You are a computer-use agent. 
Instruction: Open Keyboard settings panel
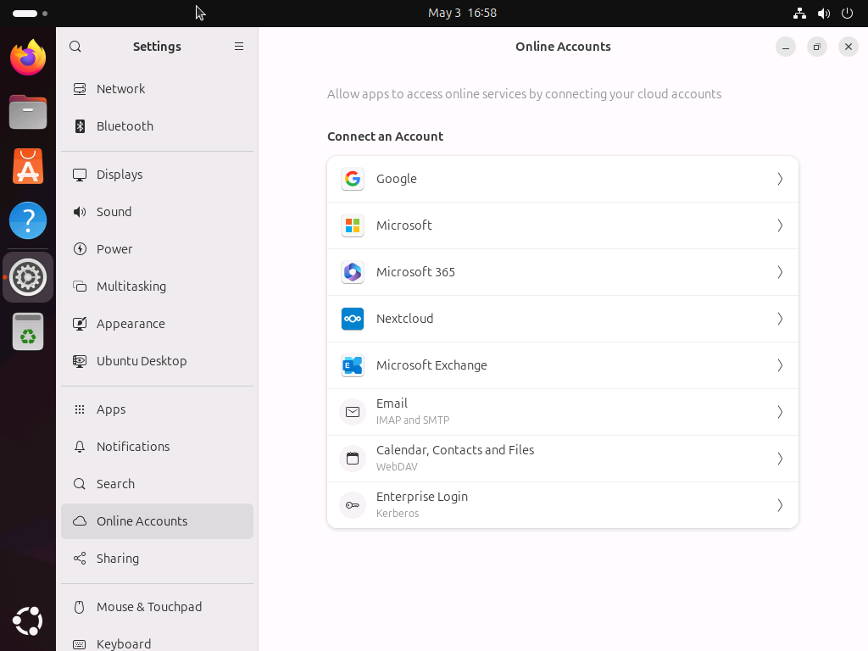pyautogui.click(x=157, y=642)
